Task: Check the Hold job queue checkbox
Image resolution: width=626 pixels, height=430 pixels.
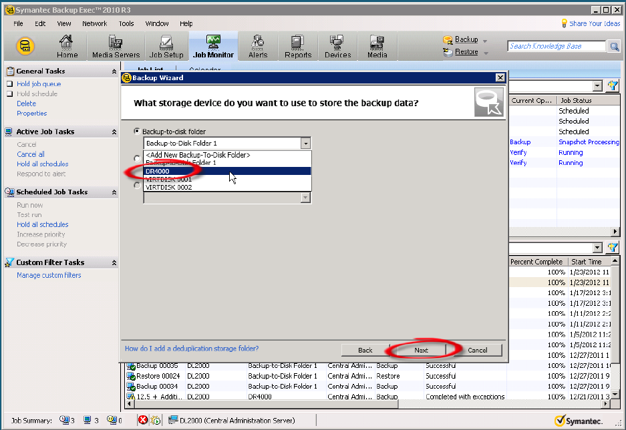Action: point(9,83)
